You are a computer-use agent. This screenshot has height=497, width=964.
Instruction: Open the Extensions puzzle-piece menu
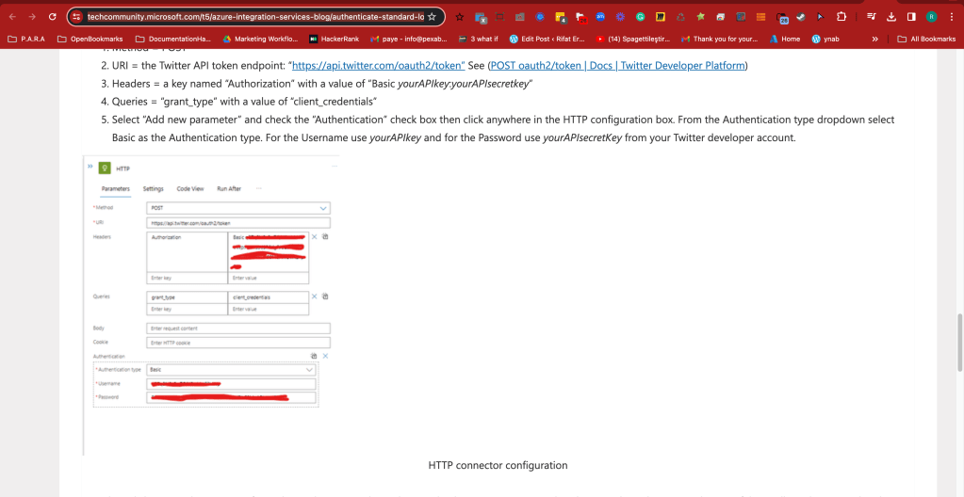click(x=841, y=17)
